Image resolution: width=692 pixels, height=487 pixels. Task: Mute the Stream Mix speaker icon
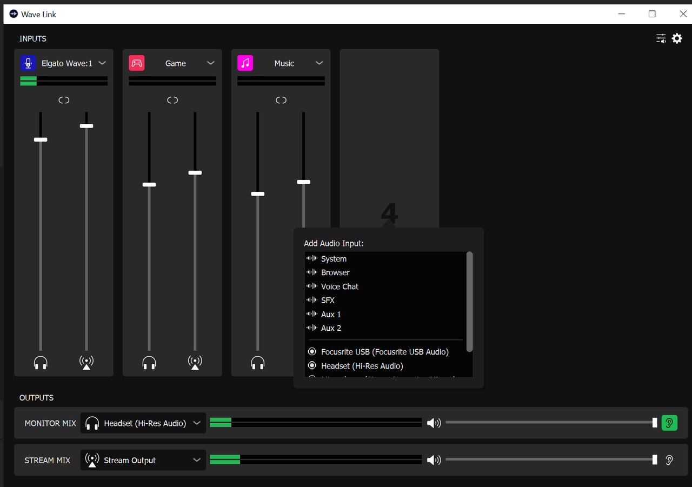434,460
